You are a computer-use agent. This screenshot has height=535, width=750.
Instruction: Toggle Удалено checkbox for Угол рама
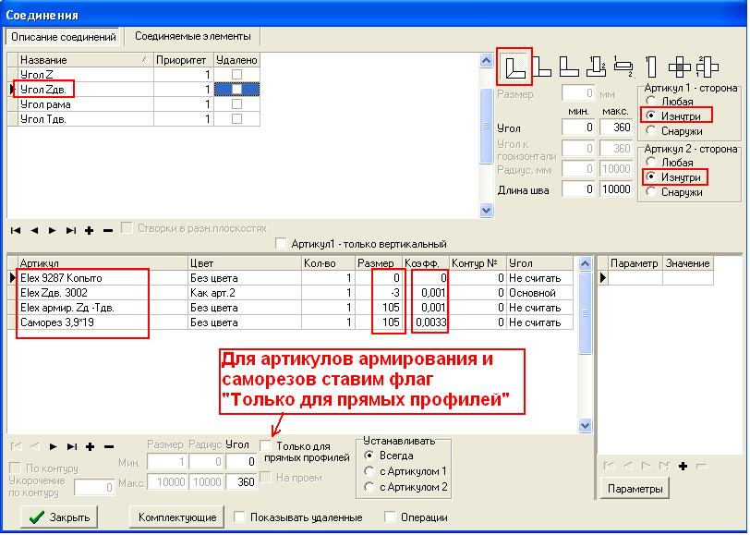[236, 103]
